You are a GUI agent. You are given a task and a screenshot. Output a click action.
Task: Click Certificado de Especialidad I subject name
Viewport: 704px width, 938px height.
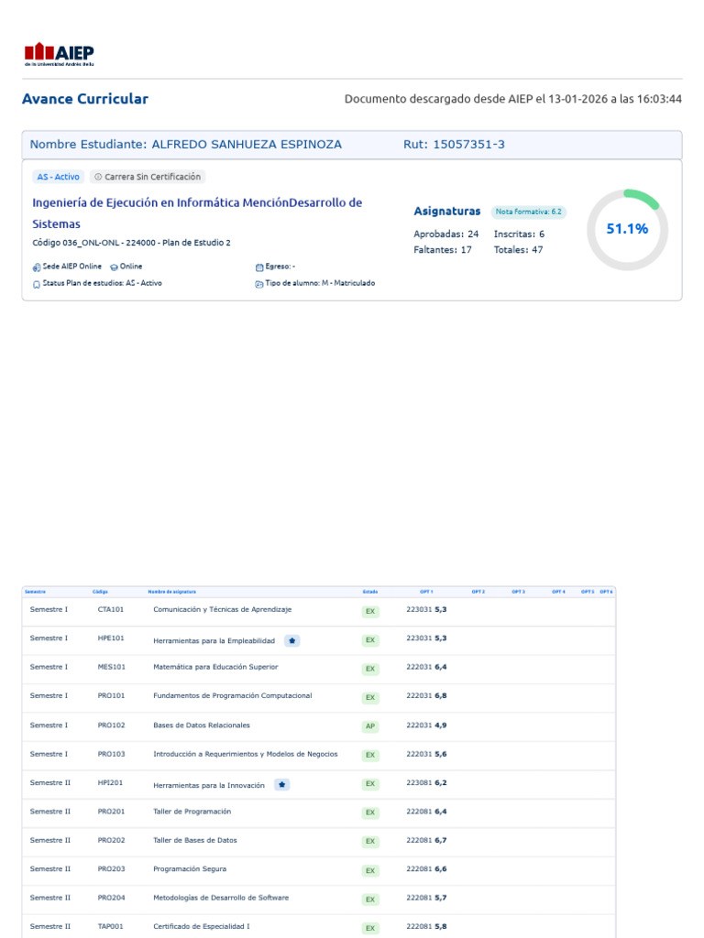201,927
